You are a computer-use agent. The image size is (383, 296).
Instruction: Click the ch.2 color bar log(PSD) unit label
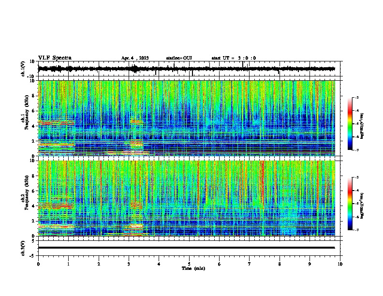(362, 206)
